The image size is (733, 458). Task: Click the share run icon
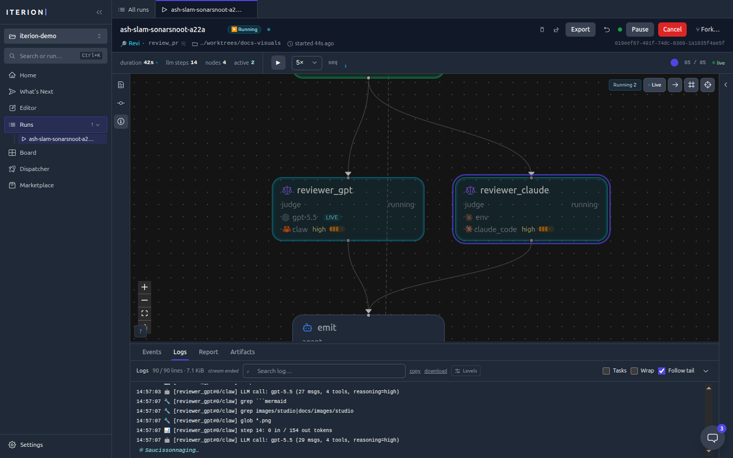tap(556, 30)
